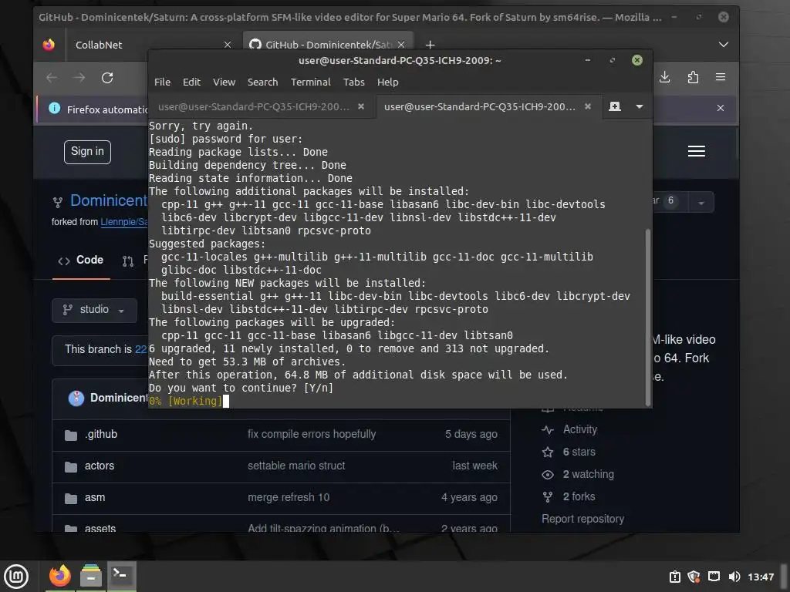This screenshot has height=592, width=790.
Task: View the 2 watching list
Action: [588, 474]
